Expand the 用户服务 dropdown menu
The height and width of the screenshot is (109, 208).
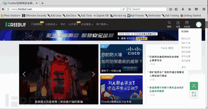tap(102, 24)
